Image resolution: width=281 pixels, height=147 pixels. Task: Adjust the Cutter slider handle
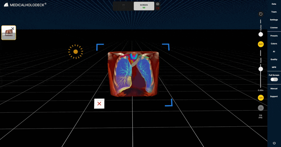pyautogui.click(x=261, y=34)
